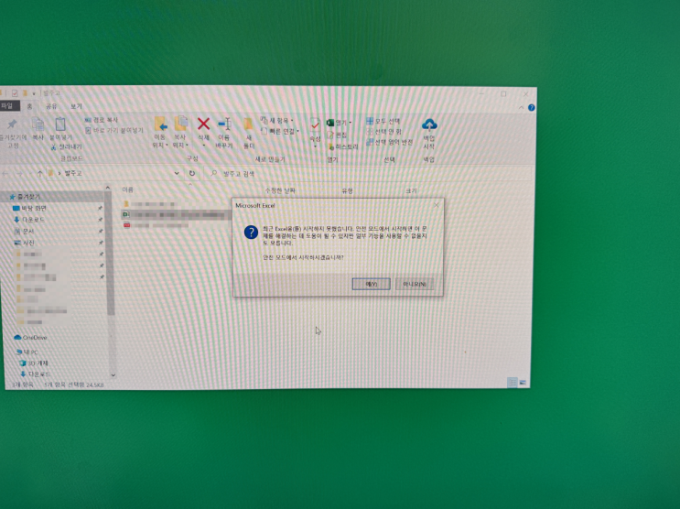
Task: Open 다운로드 under 내 PC
Action: click(38, 374)
